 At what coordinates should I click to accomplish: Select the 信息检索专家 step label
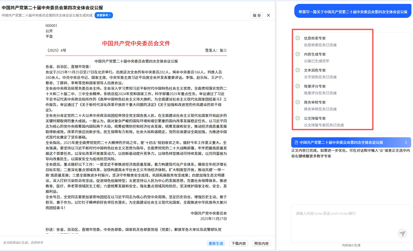coord(315,38)
